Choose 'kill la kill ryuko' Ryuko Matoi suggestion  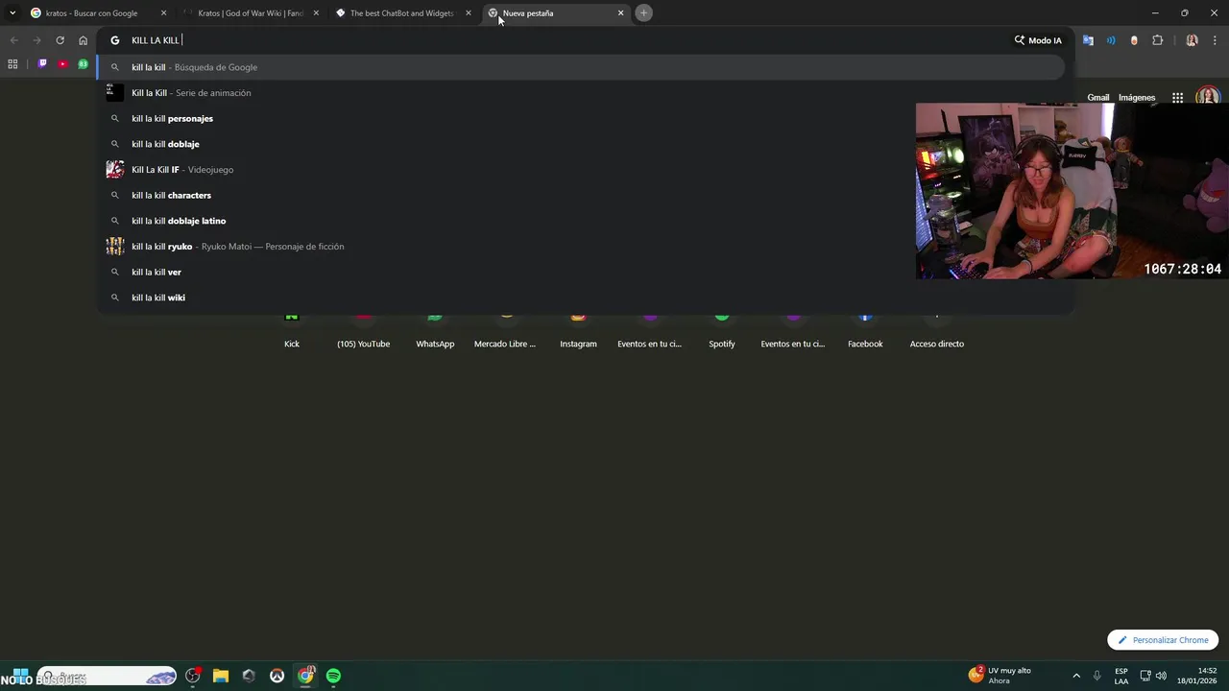(580, 247)
